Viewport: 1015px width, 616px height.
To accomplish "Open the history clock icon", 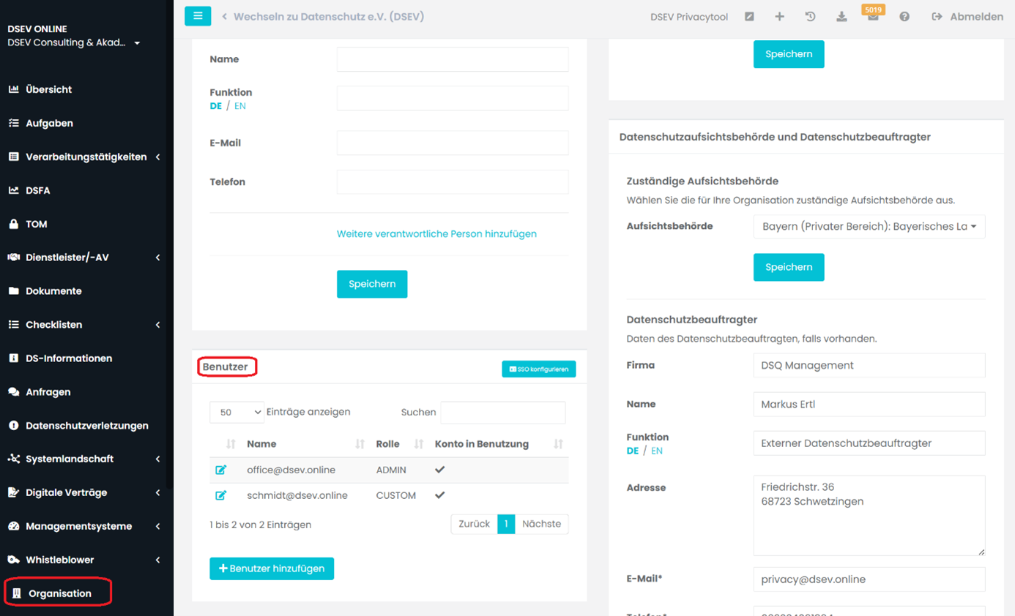I will point(810,16).
